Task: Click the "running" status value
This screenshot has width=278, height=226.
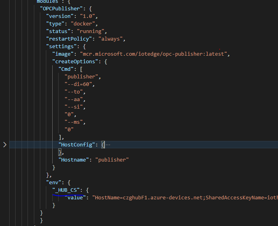Action: point(91,31)
